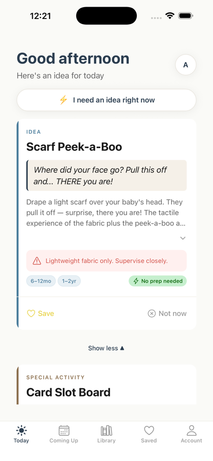Tap the warning triangle icon
The height and width of the screenshot is (461, 213).
point(37,261)
